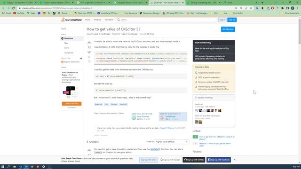Upvote the first answer
301x169 pixels.
(89, 150)
